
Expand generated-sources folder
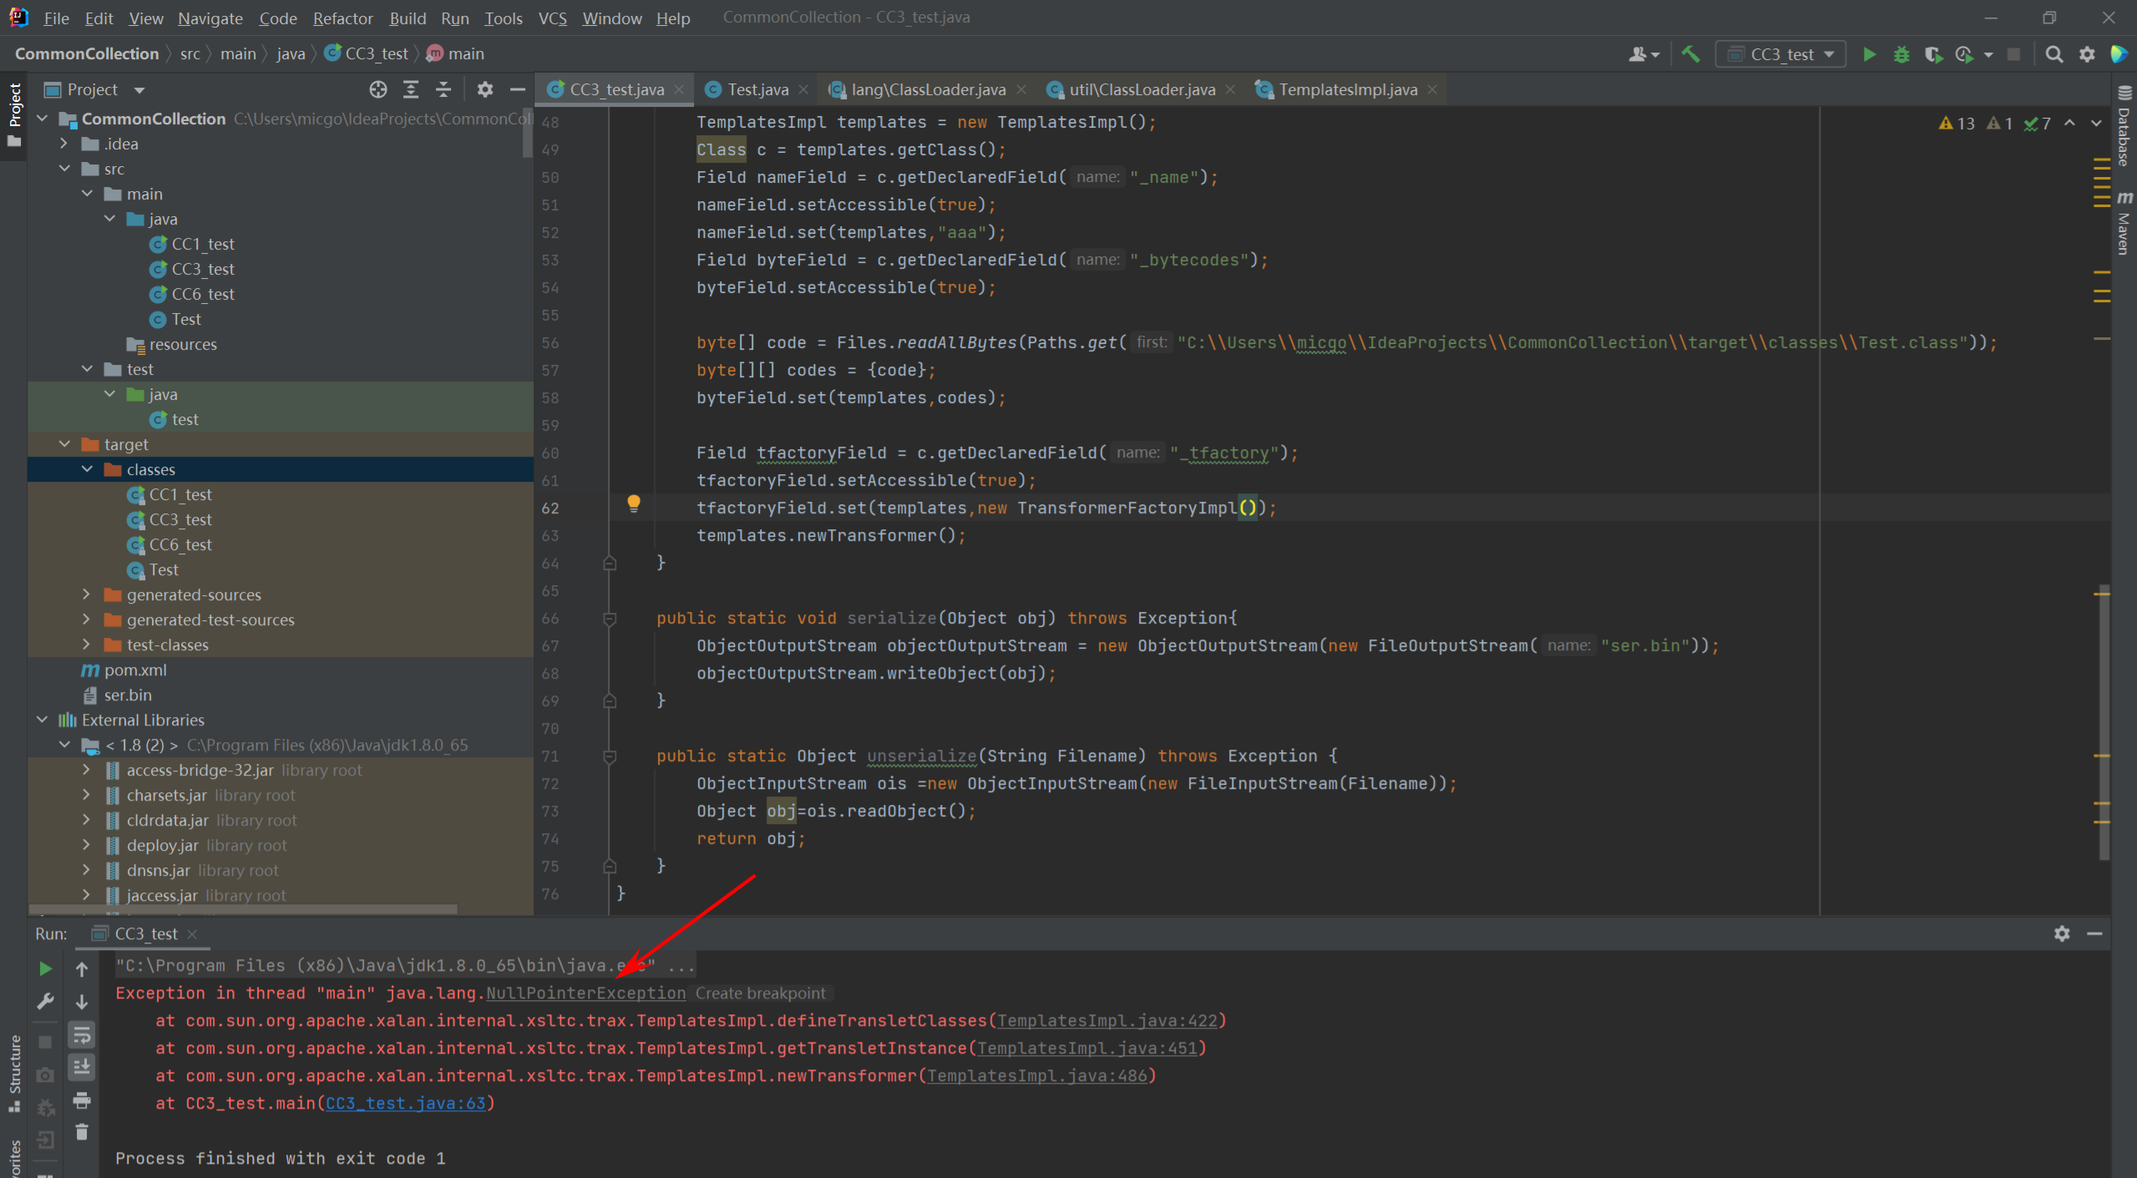[87, 594]
